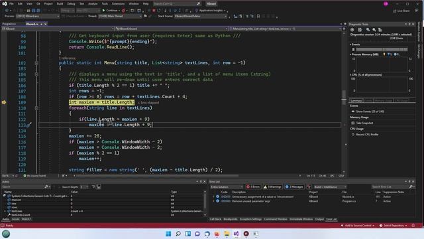Click the editor vertical scrollbar thumb
Screen dimensions: 424x239
pos(344,97)
